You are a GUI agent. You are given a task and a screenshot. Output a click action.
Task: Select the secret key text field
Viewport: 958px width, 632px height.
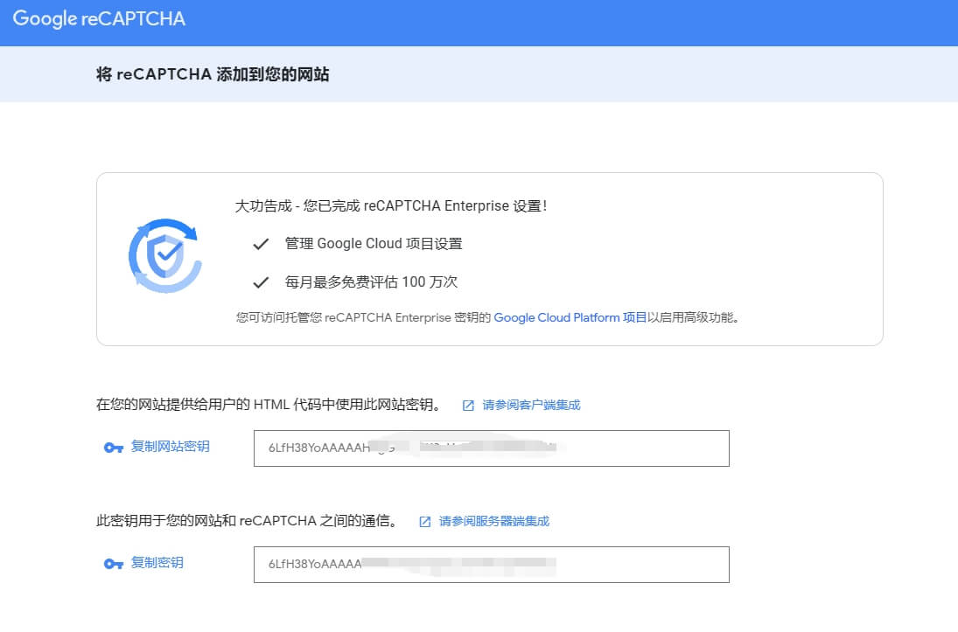click(x=491, y=564)
